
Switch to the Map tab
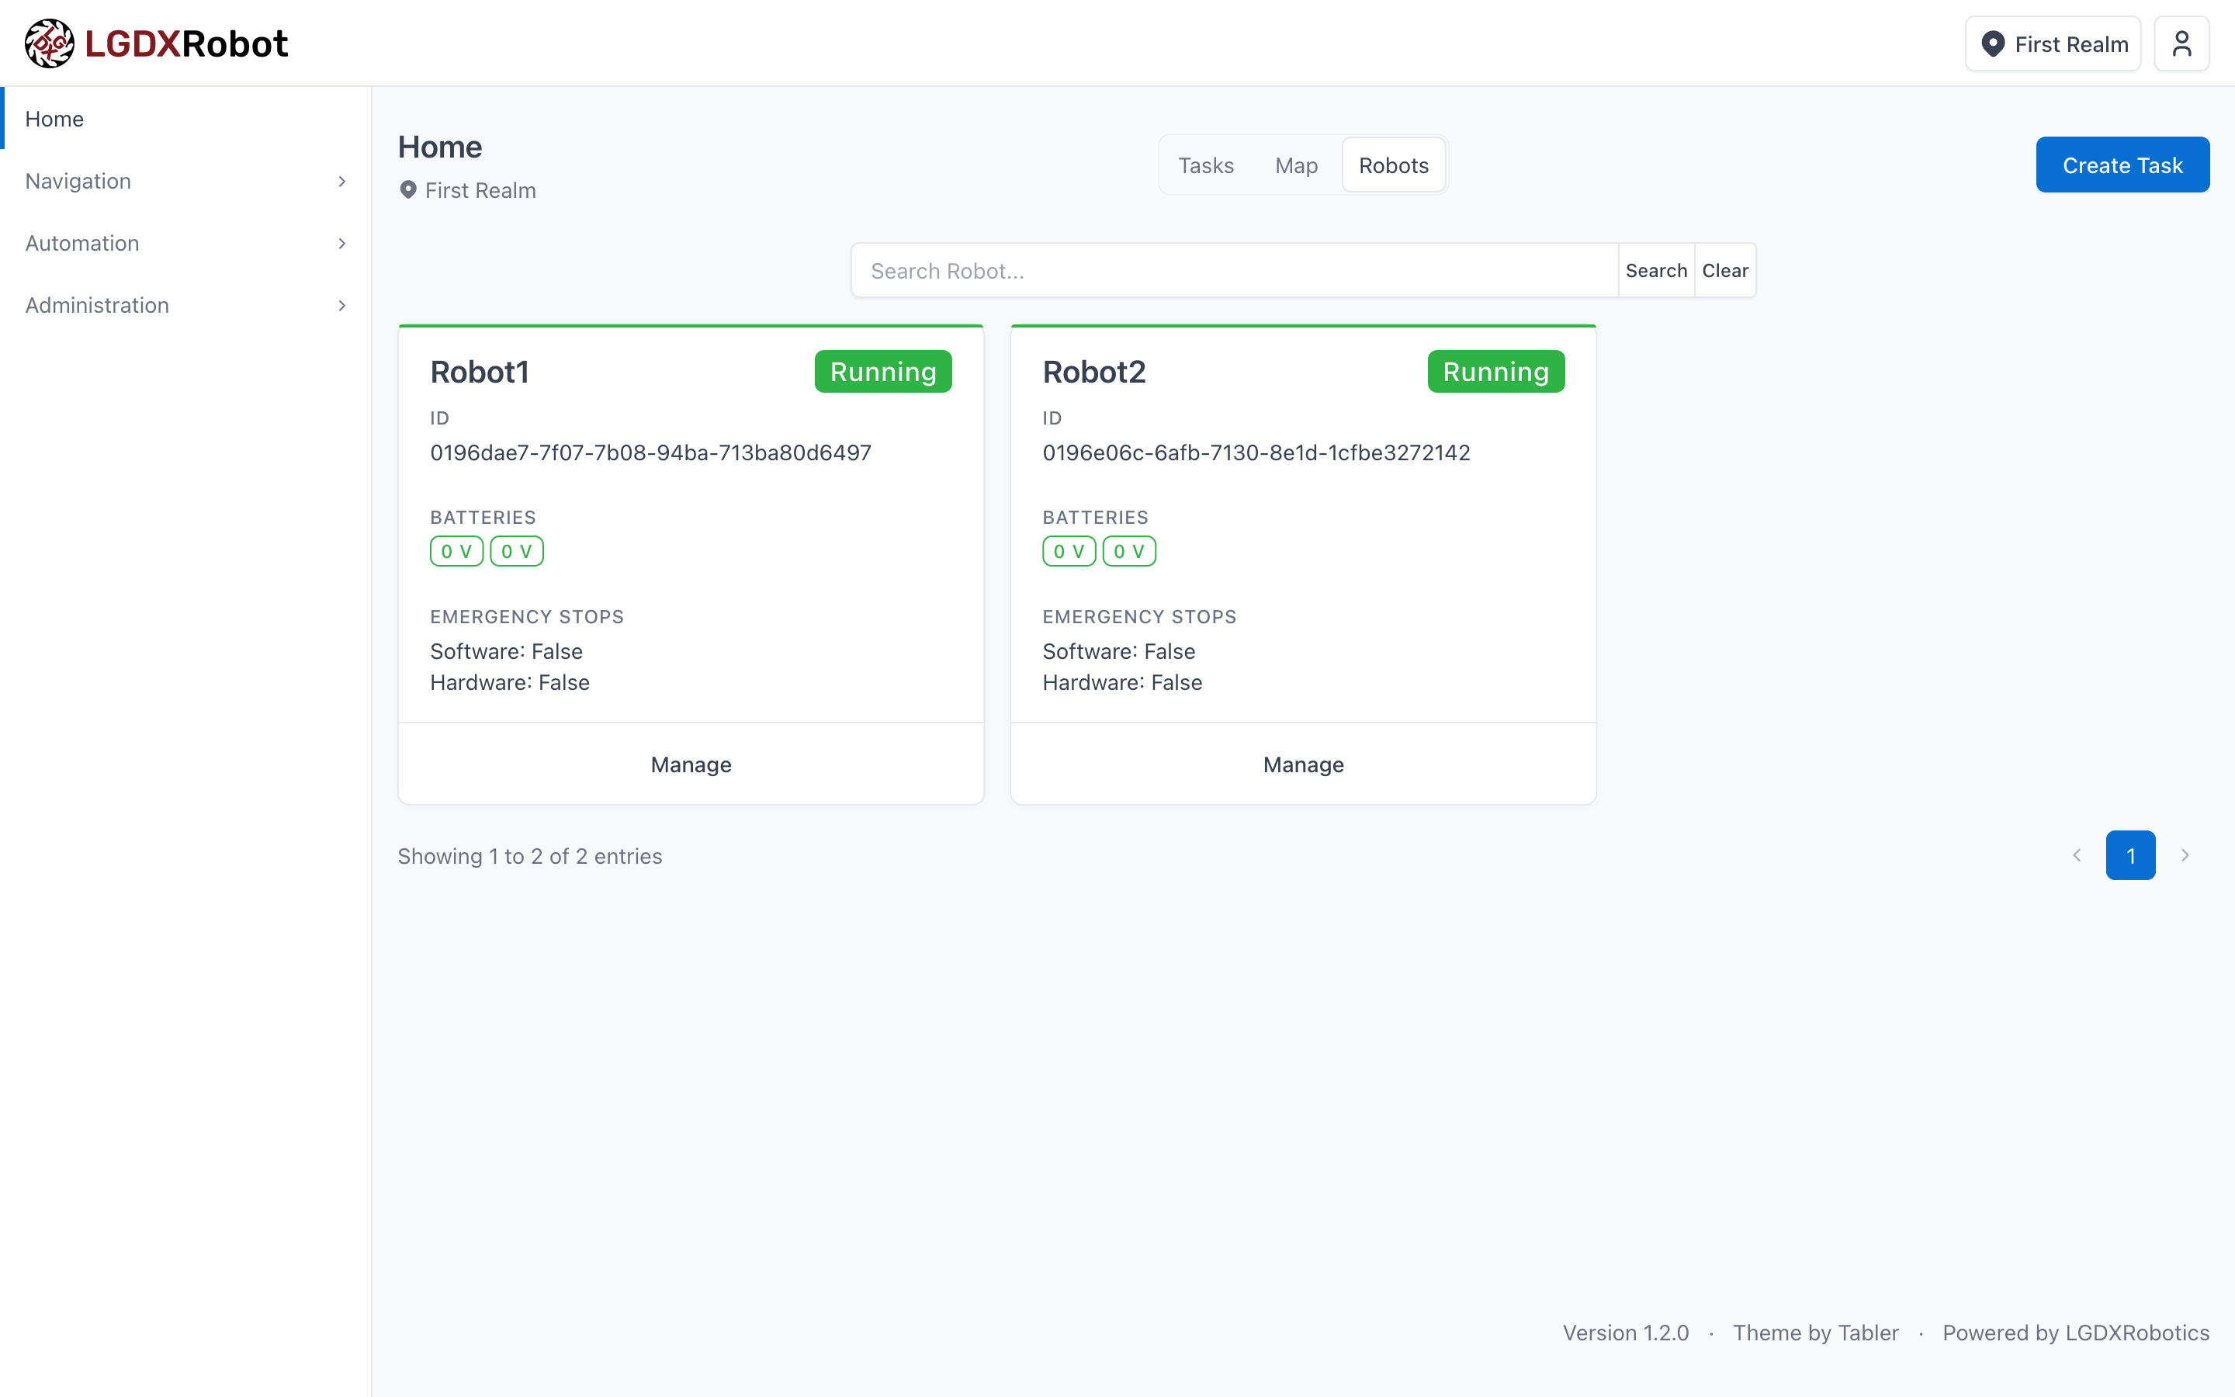1296,165
